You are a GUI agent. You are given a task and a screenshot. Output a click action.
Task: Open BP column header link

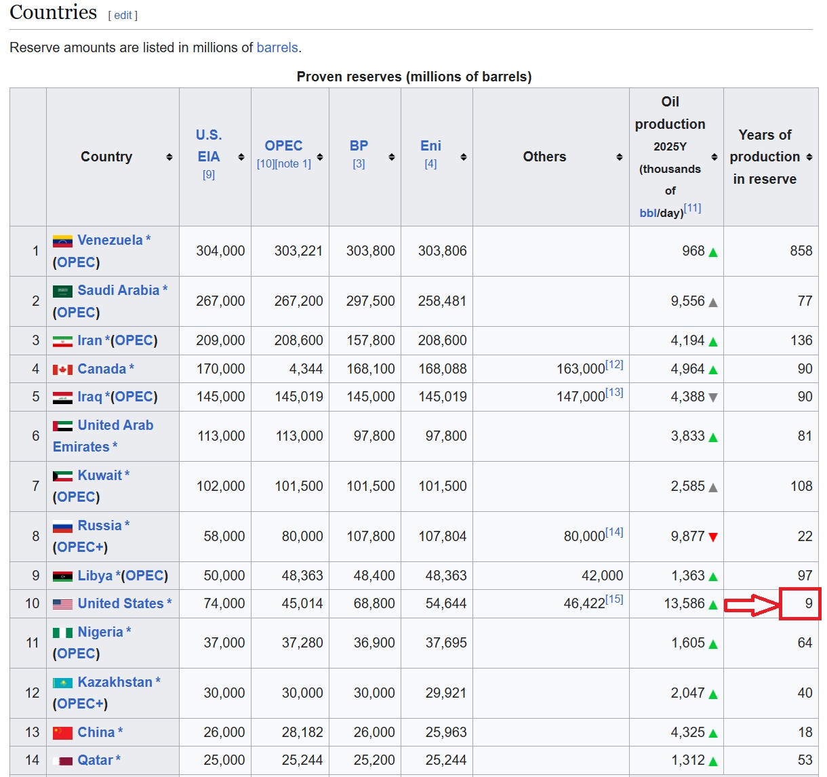tap(359, 146)
